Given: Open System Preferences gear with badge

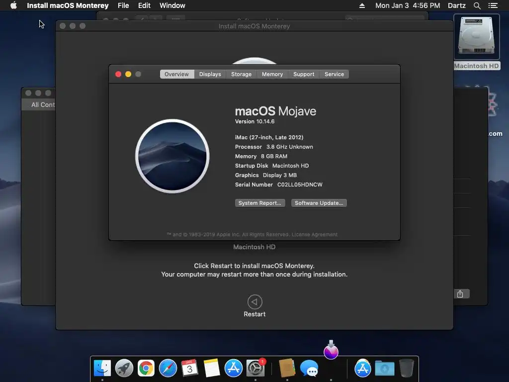Looking at the screenshot, I should (x=255, y=369).
